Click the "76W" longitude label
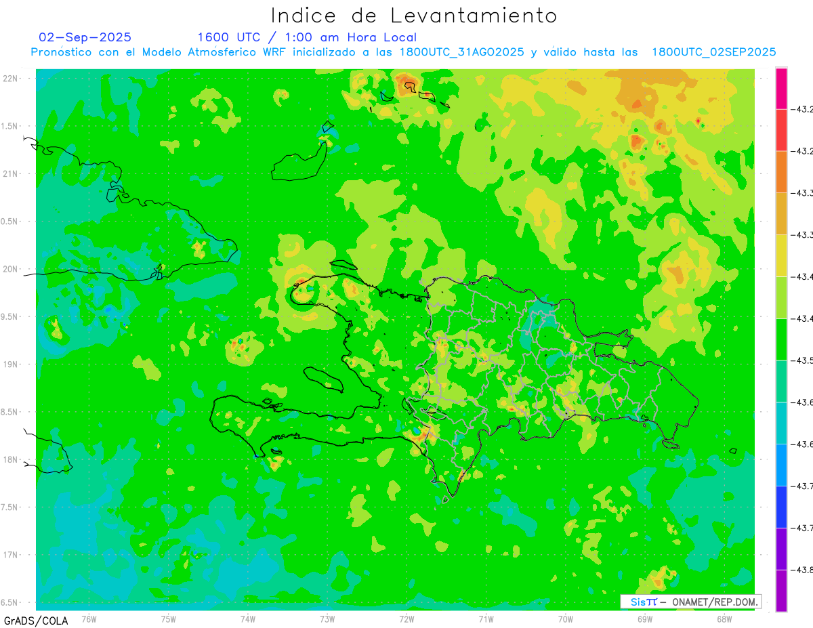Screen dimensions: 813x628 click(x=89, y=619)
